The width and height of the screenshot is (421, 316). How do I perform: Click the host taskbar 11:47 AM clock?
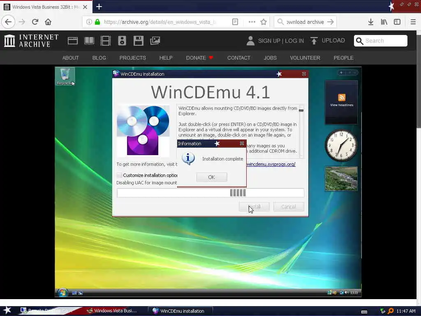click(406, 311)
